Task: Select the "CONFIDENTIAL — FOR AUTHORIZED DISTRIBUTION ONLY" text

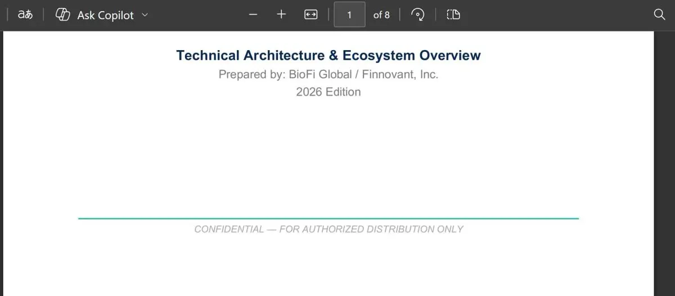Action: pos(328,229)
